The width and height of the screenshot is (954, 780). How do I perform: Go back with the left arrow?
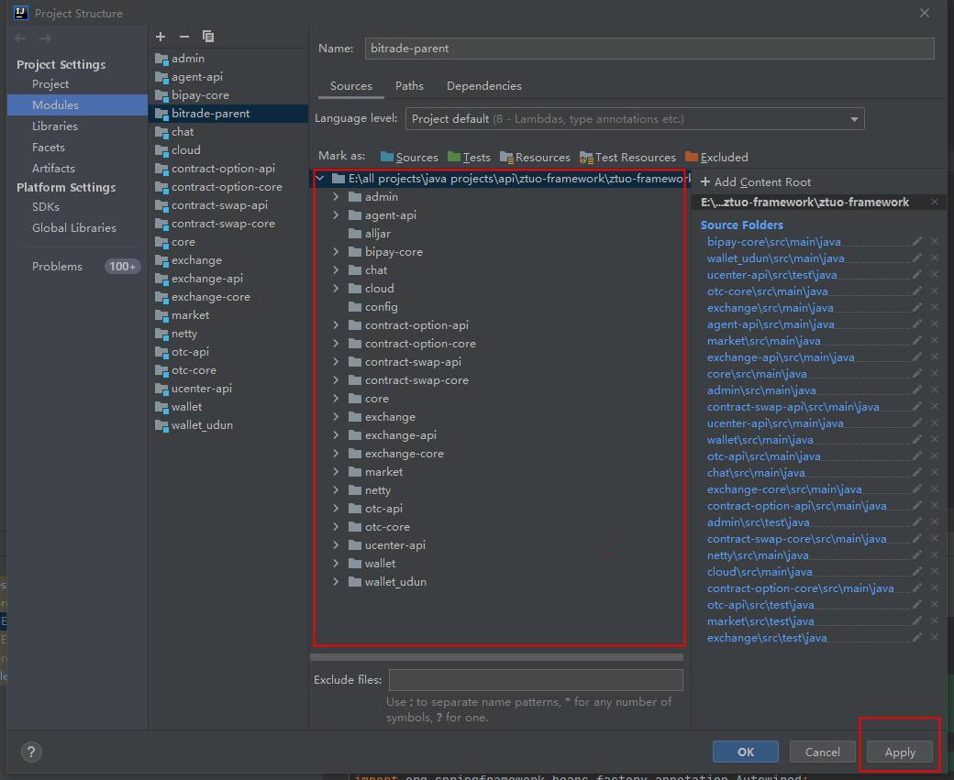tap(21, 38)
